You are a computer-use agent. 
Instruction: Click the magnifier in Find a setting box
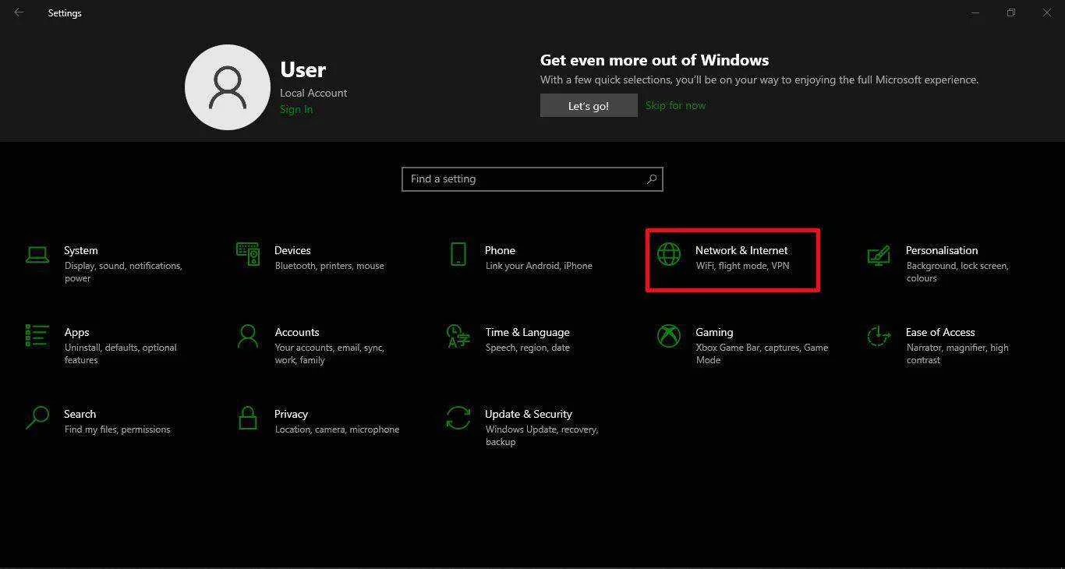pos(652,179)
